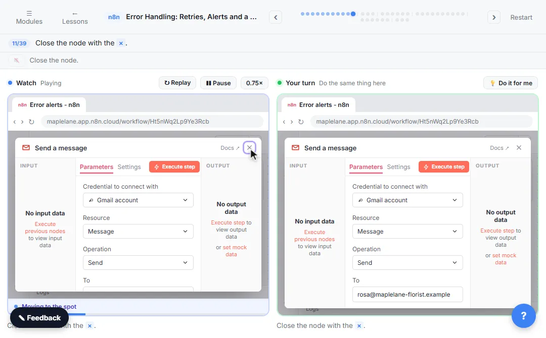Close the node in the Watch panel

(x=249, y=148)
